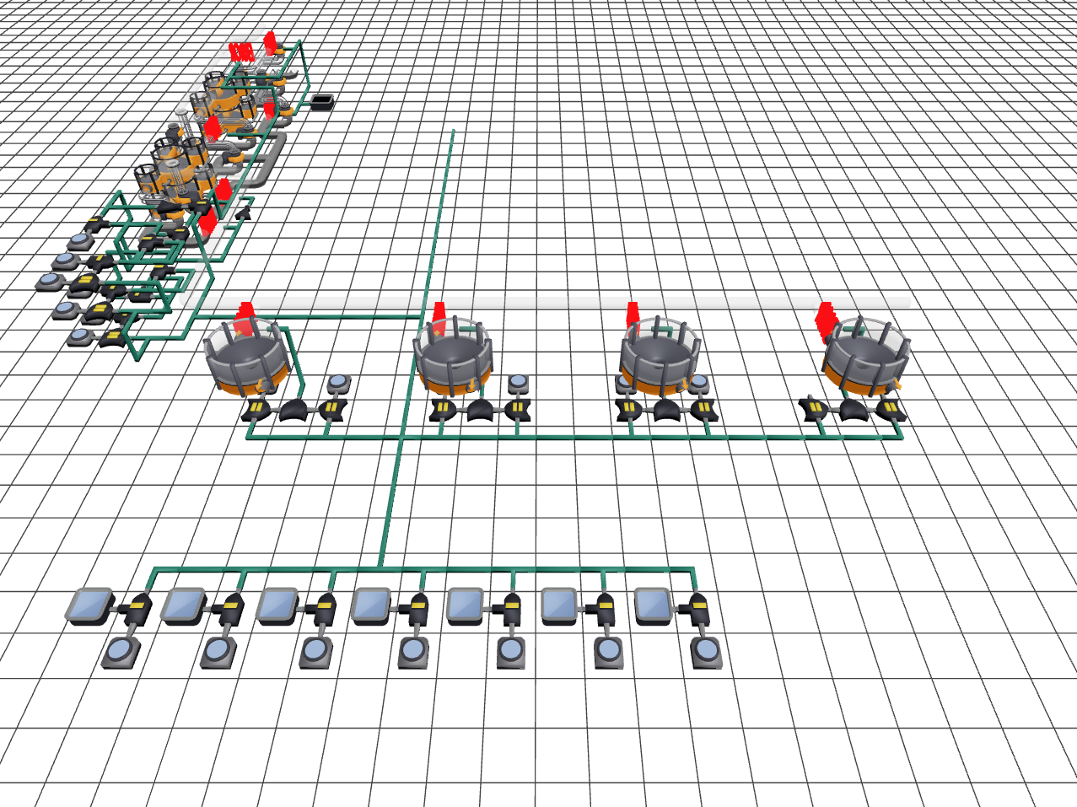
Task: Select right yellow-striped unit below the first vat
Action: click(x=332, y=412)
